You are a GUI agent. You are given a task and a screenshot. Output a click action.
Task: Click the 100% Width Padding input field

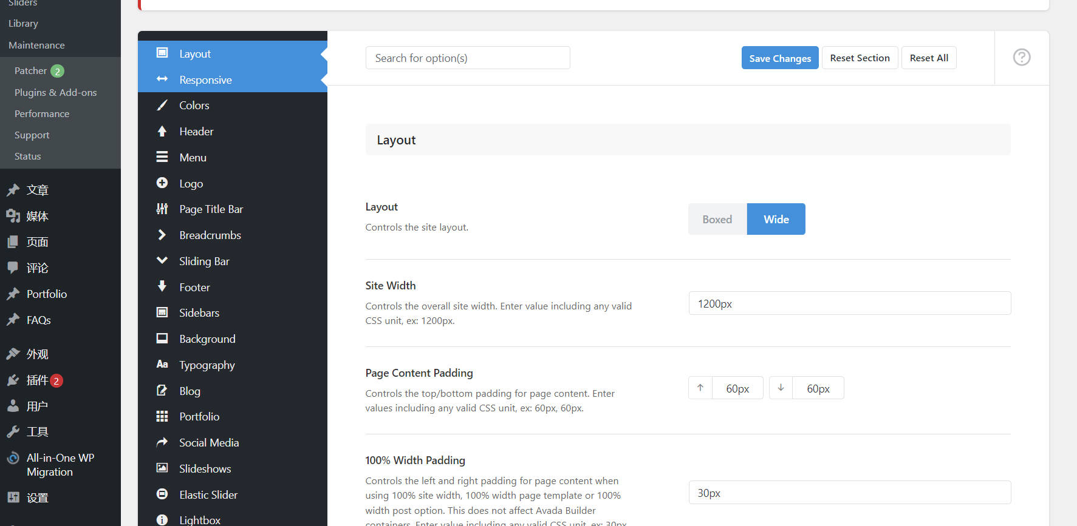click(x=850, y=493)
